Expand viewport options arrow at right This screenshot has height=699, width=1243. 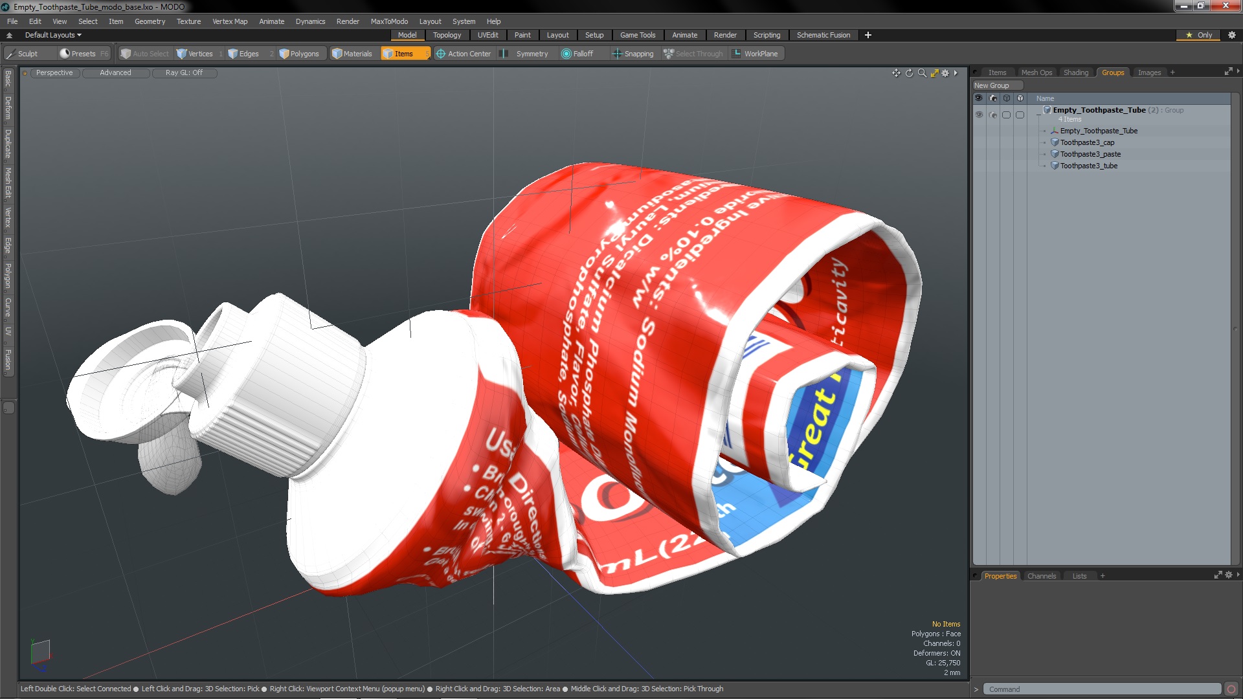(x=956, y=73)
